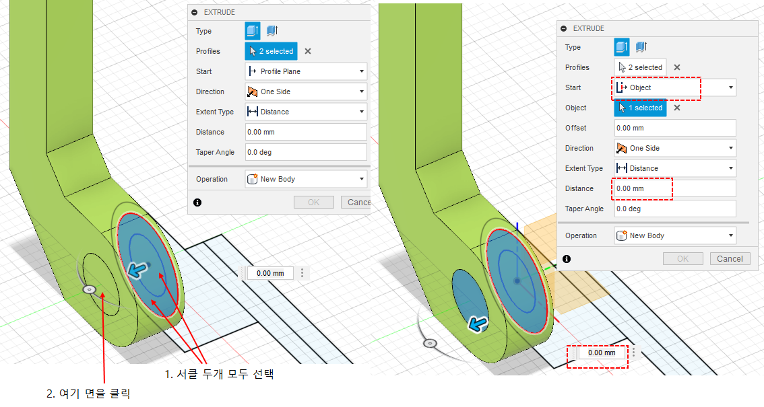Open Extent Type dropdown in Profile Plane dialog
The width and height of the screenshot is (764, 407).
(306, 112)
